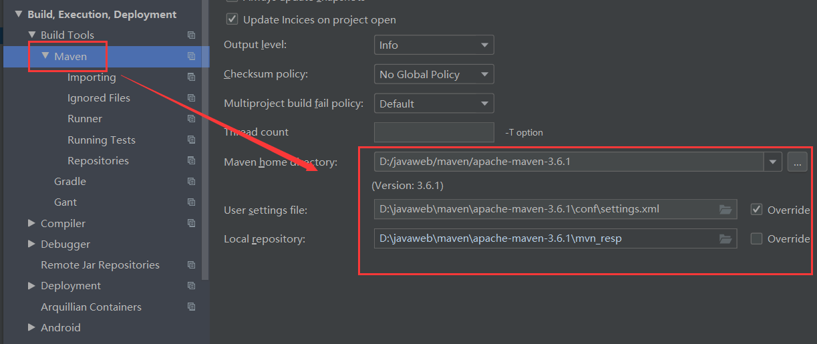Click the Thread count input field

[x=434, y=132]
